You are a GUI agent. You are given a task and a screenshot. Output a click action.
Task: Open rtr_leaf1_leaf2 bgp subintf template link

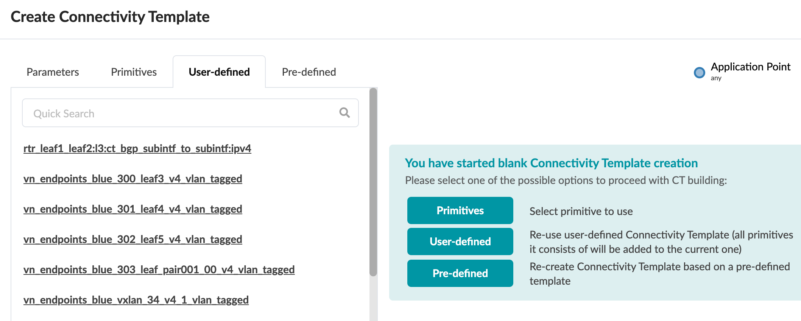(x=137, y=148)
